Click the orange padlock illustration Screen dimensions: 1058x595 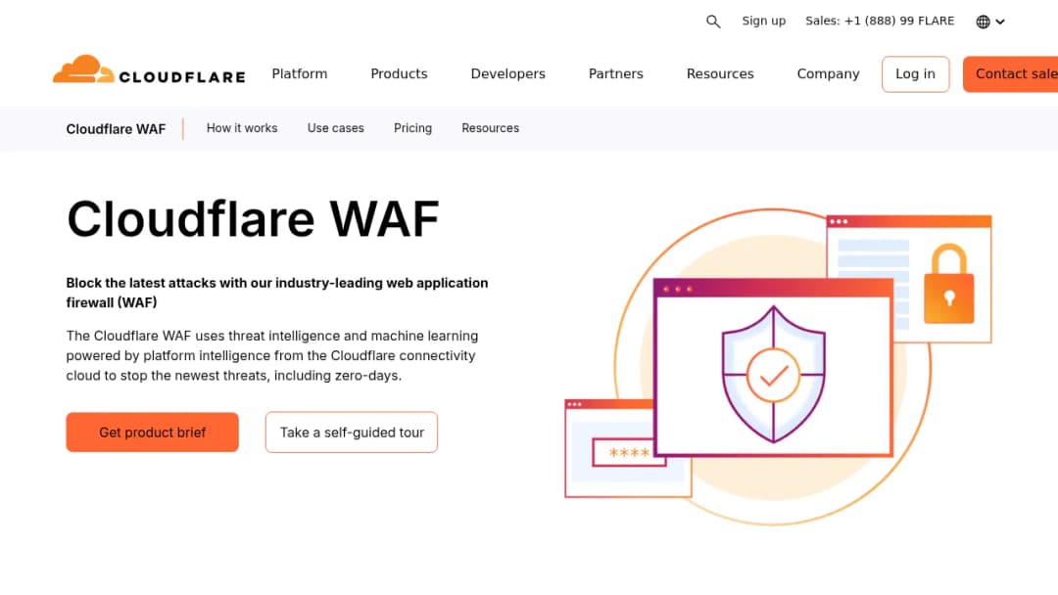point(948,284)
